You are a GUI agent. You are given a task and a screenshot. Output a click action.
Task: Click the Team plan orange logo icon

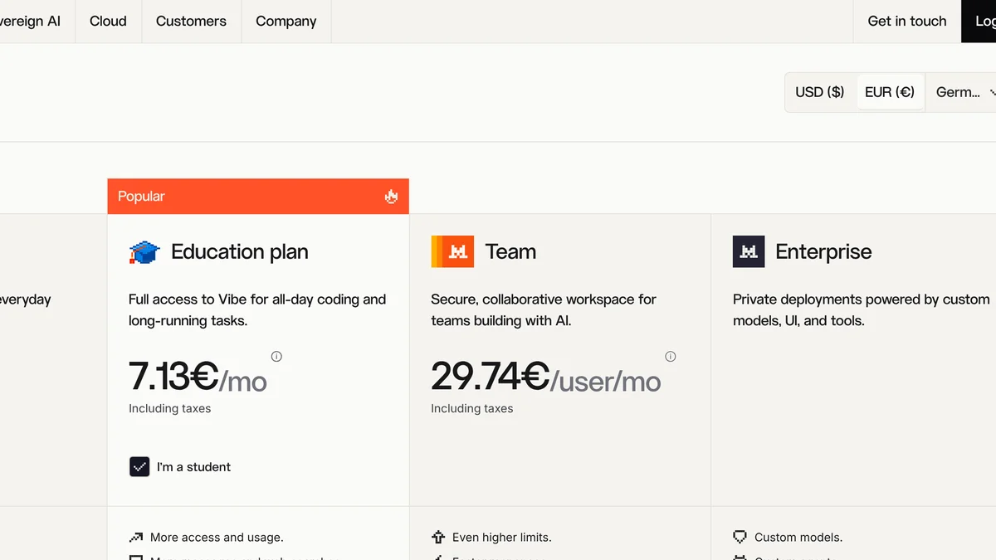click(452, 251)
